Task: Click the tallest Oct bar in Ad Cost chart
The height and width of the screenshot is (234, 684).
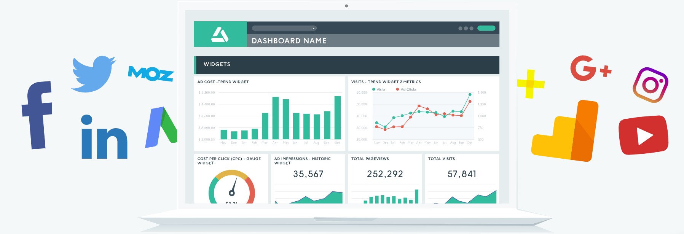Action: tap(338, 118)
